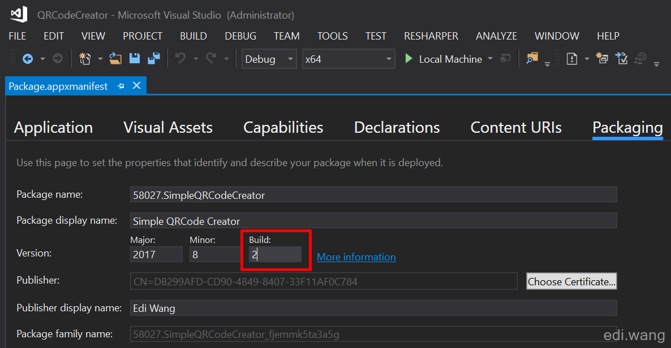This screenshot has width=671, height=348.
Task: Open the Redo history dropdown arrow
Action: (x=226, y=59)
